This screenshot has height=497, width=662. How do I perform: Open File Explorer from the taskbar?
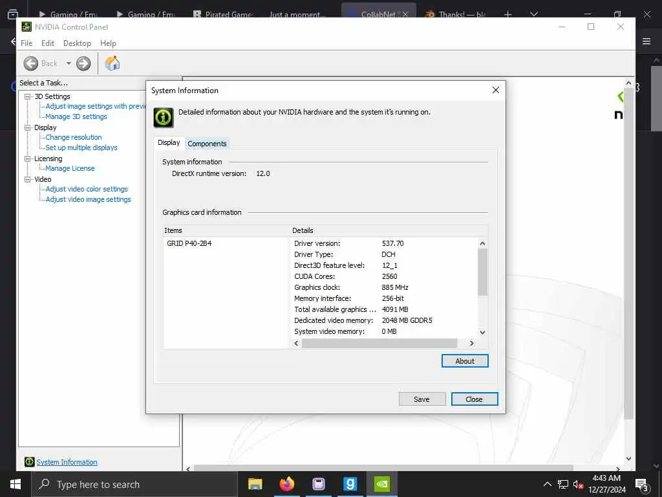255,484
